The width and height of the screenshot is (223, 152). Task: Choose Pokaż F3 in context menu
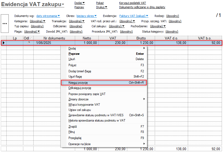click(x=104, y=65)
